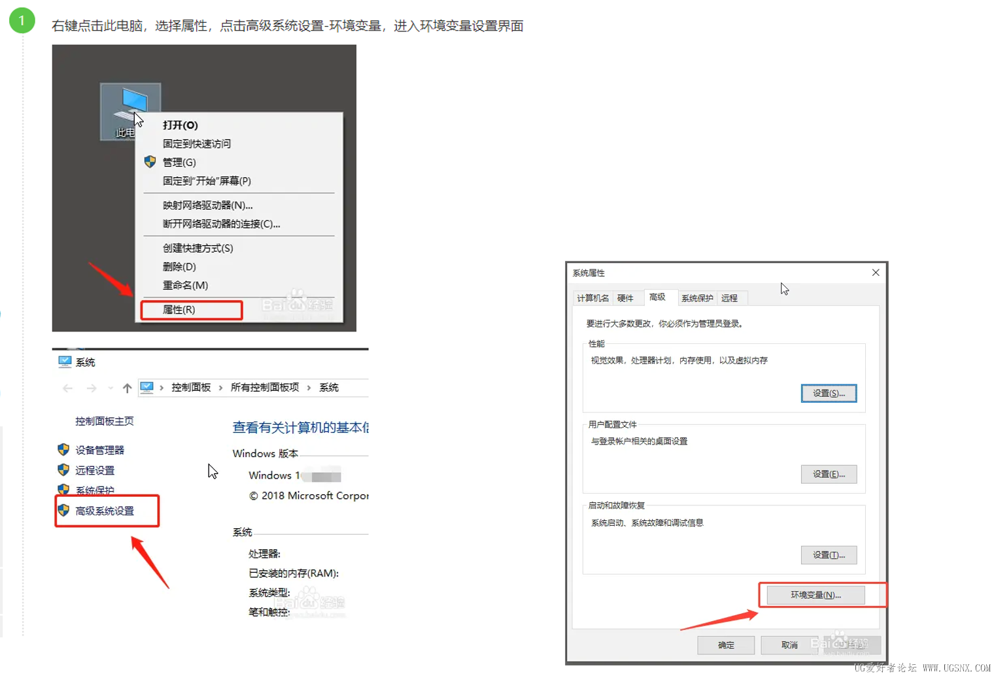Switch to 计算机名 tab in 系统属性
This screenshot has width=994, height=676.
pos(593,298)
